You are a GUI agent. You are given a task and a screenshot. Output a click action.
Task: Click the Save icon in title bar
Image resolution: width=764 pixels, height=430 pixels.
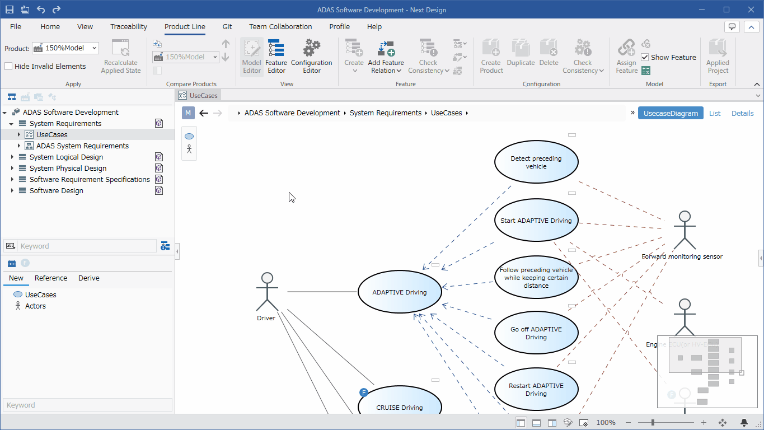tap(10, 10)
